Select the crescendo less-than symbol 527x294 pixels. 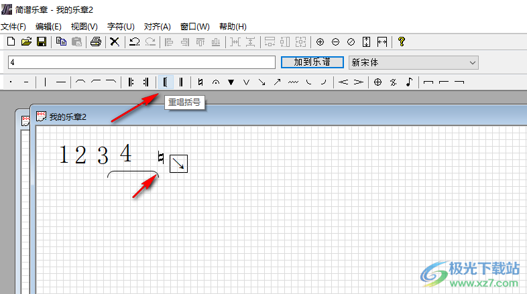343,82
